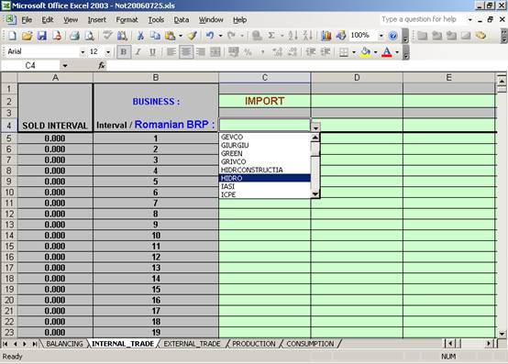The image size is (508, 364).
Task: Activate the Format Painter brush
Action: pyautogui.click(x=193, y=36)
